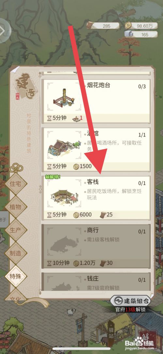The width and height of the screenshot is (163, 354).
Task: Tap the locked 商行 building silhouette
Action: (65, 244)
